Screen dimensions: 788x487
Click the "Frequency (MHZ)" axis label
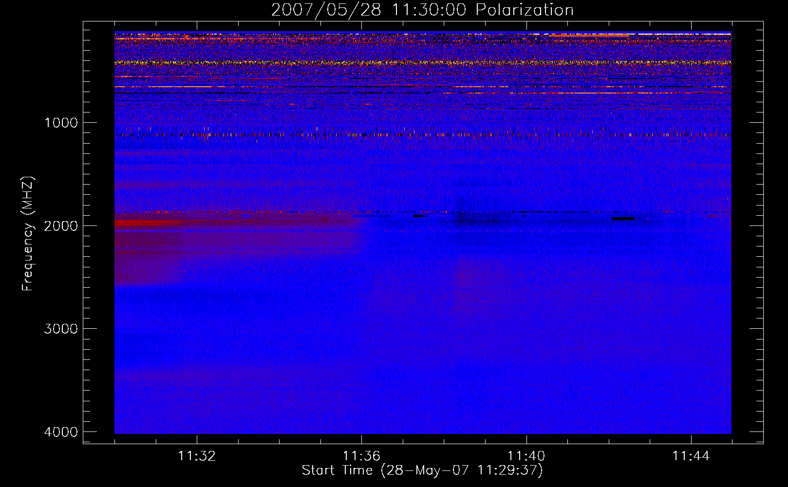pos(27,234)
